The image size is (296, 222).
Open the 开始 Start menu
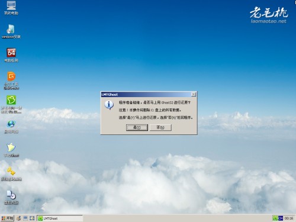point(7,218)
